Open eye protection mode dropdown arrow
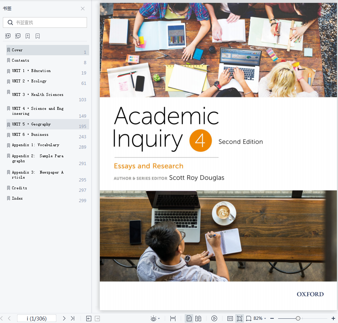 tap(159, 318)
